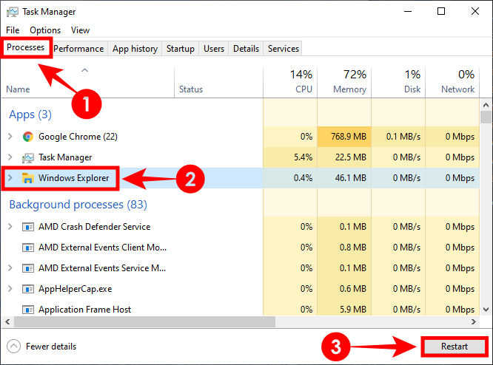493x365 pixels.
Task: Open the Options menu
Action: pos(45,30)
